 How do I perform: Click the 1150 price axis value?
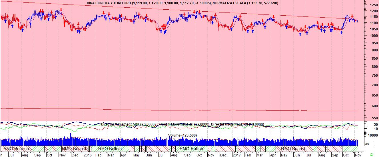click(374, 17)
